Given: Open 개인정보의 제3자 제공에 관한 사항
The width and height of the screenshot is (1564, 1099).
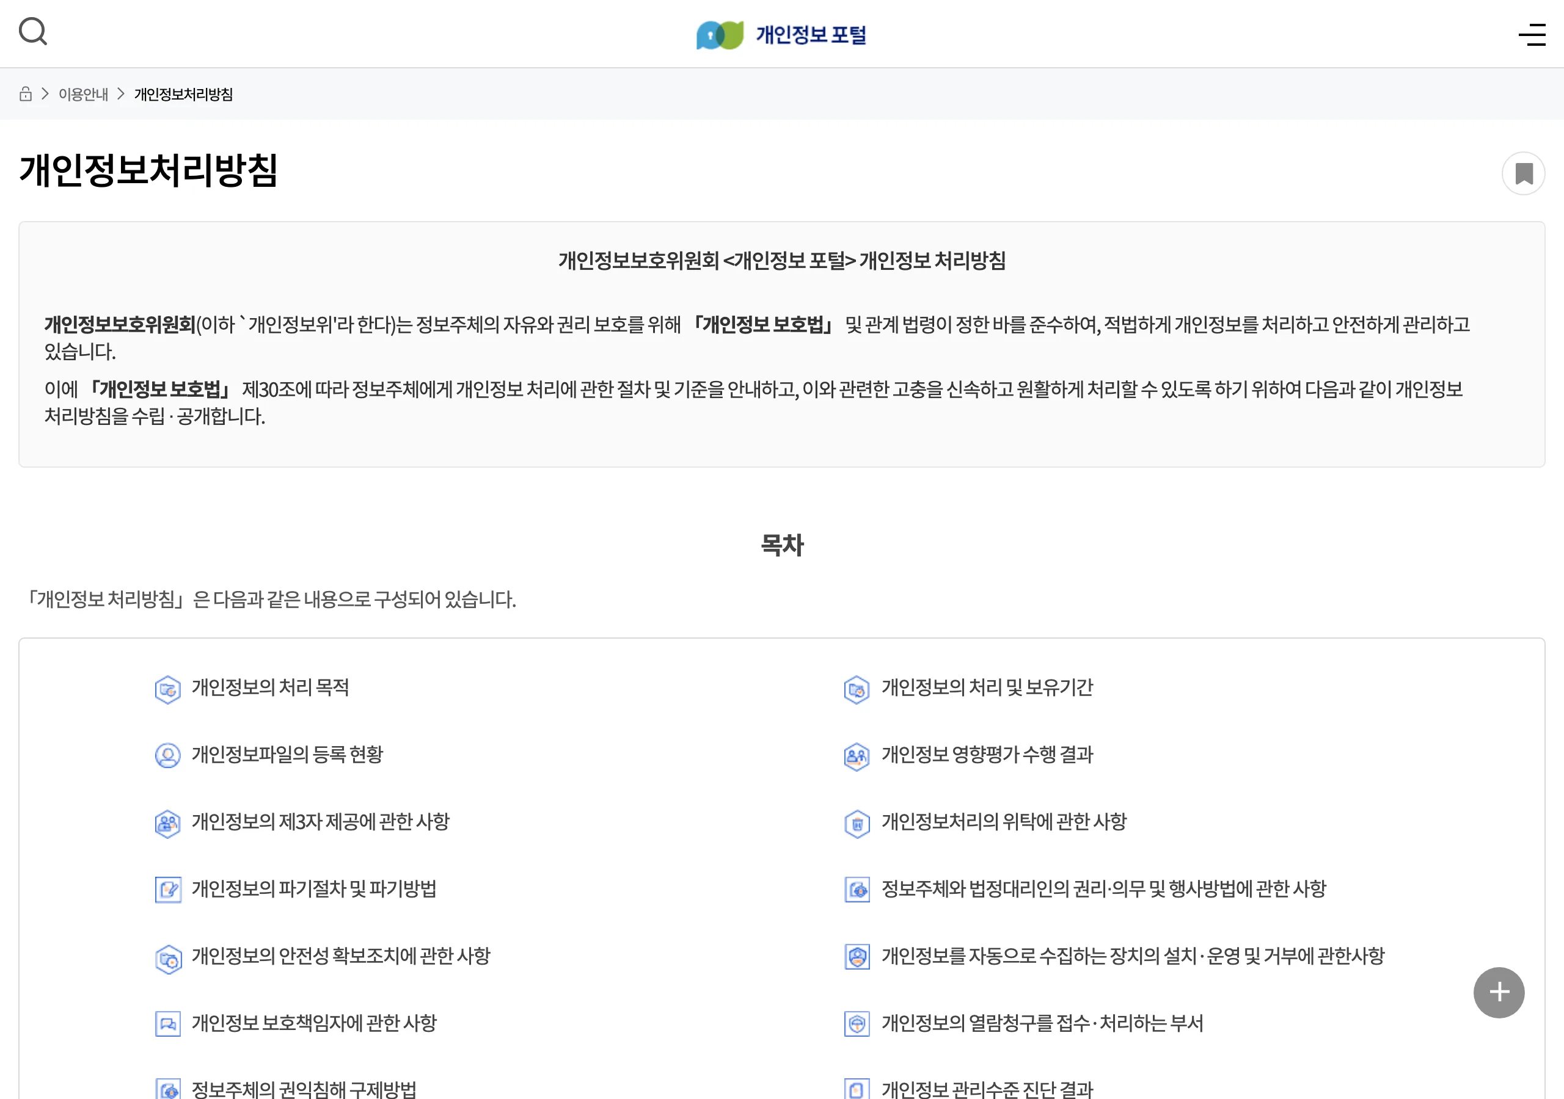Looking at the screenshot, I should [321, 821].
